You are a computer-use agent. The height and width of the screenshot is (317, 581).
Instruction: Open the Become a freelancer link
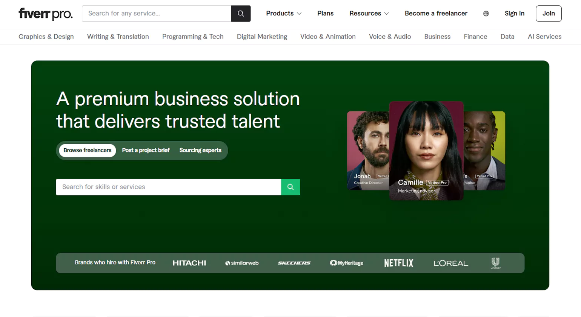(435, 14)
